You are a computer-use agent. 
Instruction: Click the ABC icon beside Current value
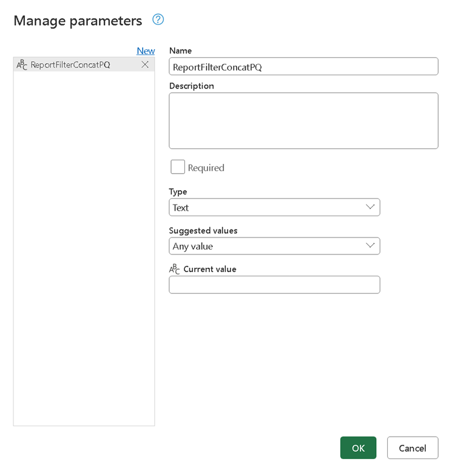pos(175,269)
